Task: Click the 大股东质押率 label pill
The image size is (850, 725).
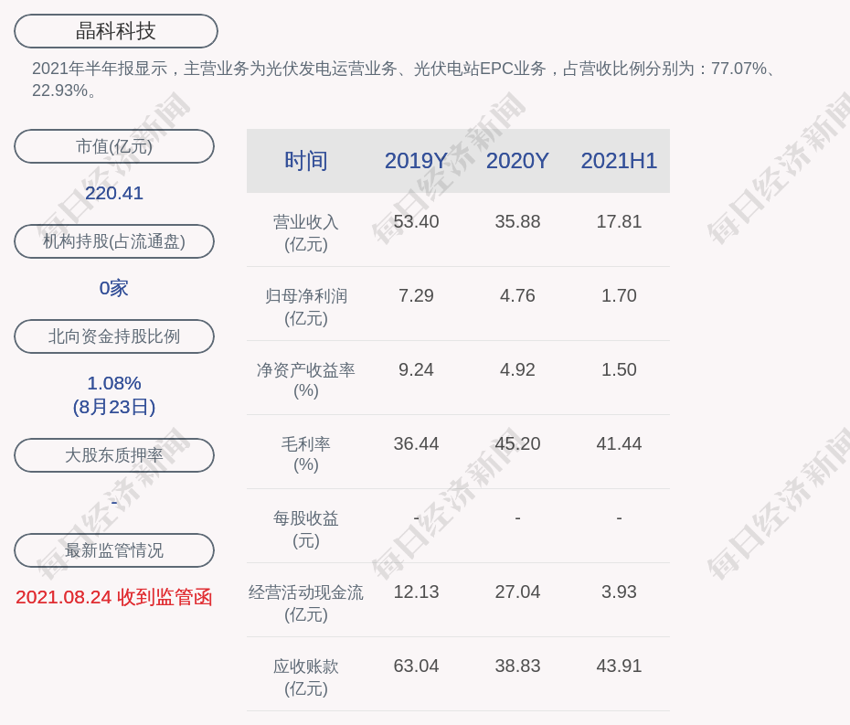Action: [x=114, y=455]
